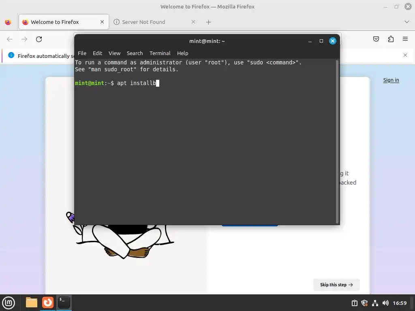Open the View menu in terminal
The width and height of the screenshot is (415, 311).
(114, 53)
